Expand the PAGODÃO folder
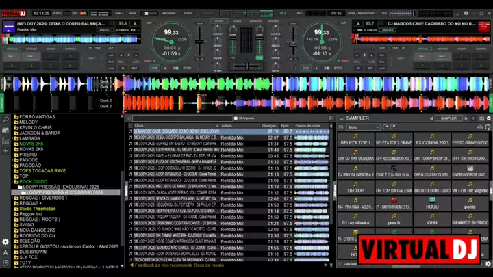Image resolution: width=493 pixels, height=277 pixels. (x=13, y=166)
